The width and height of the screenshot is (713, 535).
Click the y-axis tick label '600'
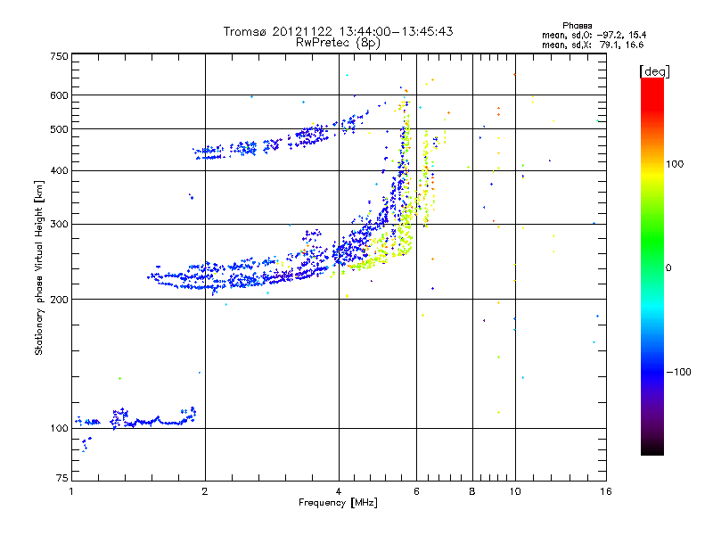click(x=59, y=95)
